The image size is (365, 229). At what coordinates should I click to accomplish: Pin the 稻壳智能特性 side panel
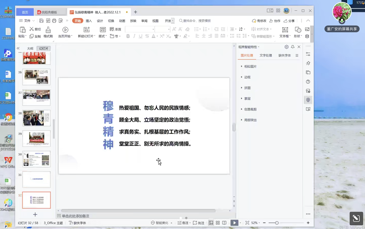click(x=293, y=47)
